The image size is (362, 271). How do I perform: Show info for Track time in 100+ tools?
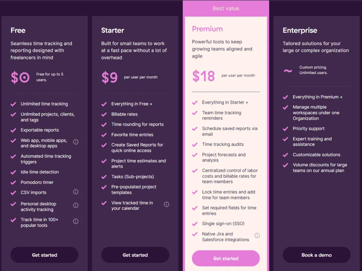pyautogui.click(x=76, y=221)
